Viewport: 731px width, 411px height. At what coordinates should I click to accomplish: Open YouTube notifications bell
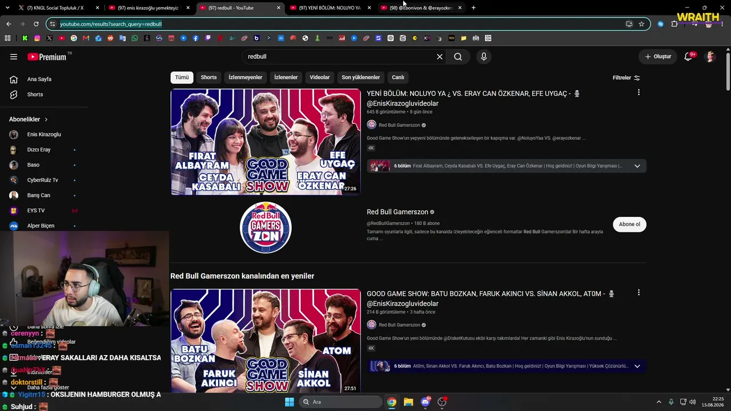point(688,57)
